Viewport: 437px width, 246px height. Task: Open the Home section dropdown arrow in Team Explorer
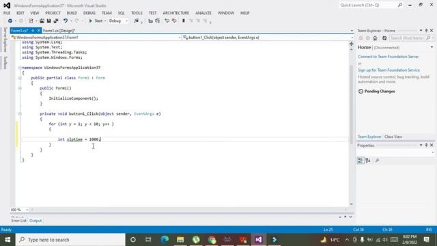point(432,47)
